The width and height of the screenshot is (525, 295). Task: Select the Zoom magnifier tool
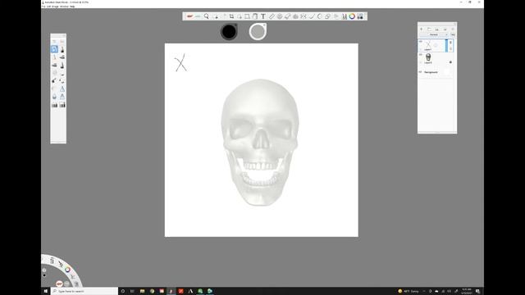click(x=206, y=16)
